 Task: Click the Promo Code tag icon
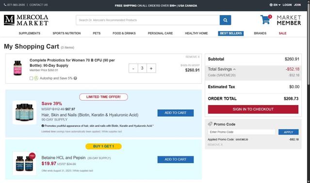(x=210, y=124)
